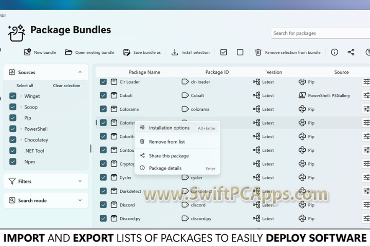Choose Installation options from context menu

(177, 128)
